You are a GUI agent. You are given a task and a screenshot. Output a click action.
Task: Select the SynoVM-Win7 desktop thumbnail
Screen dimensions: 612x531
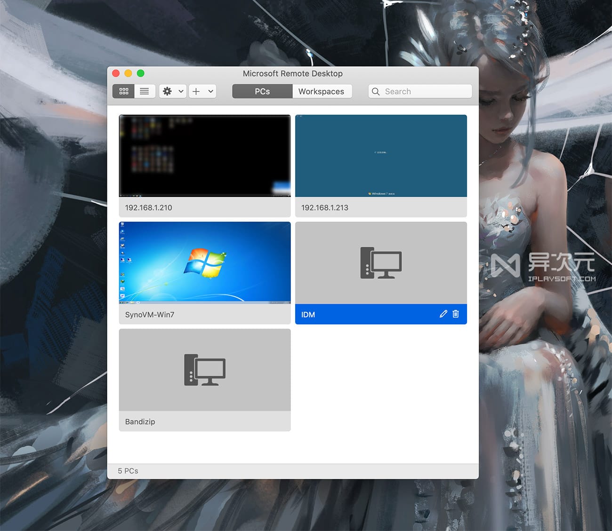(x=205, y=262)
